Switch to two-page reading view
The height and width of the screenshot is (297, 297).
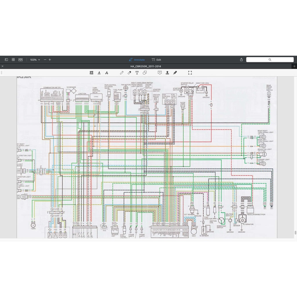pyautogui.click(x=21, y=60)
